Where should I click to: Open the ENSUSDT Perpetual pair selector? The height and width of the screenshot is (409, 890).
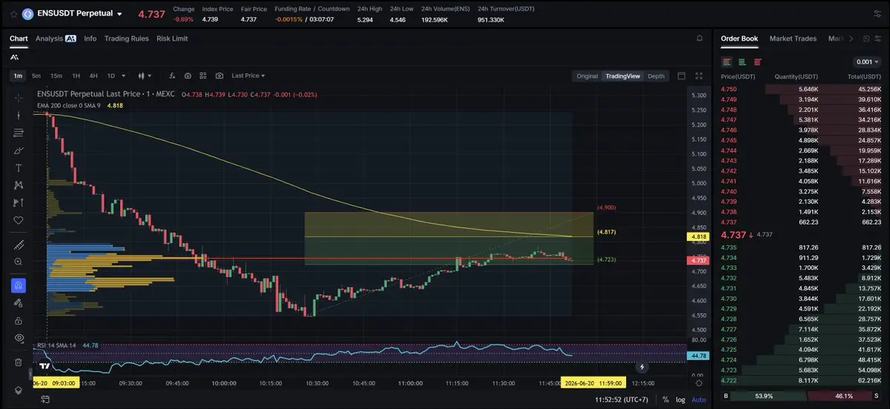[79, 13]
